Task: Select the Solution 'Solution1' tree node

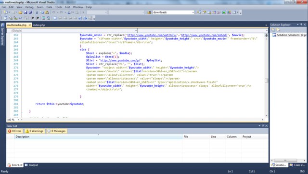Action: click(290, 35)
